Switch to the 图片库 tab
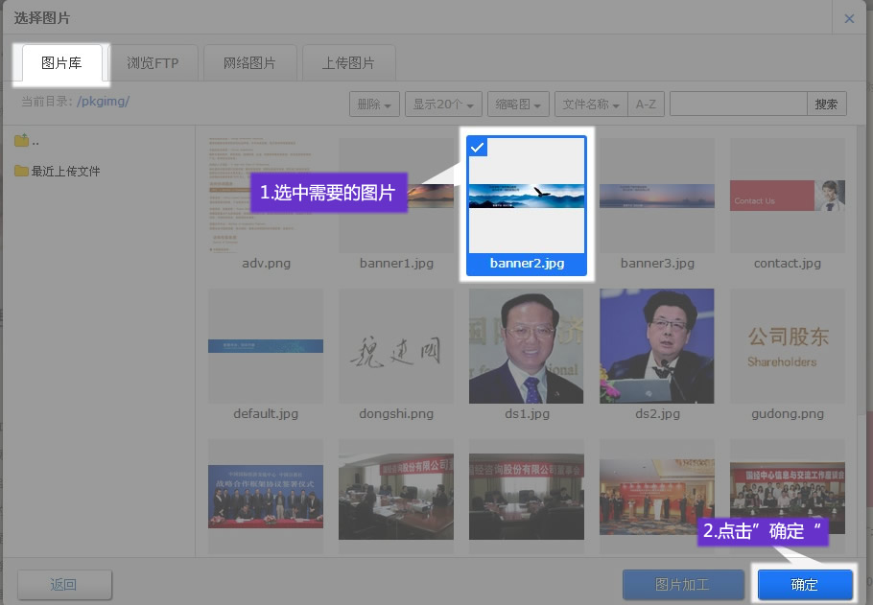This screenshot has width=873, height=605. click(61, 63)
